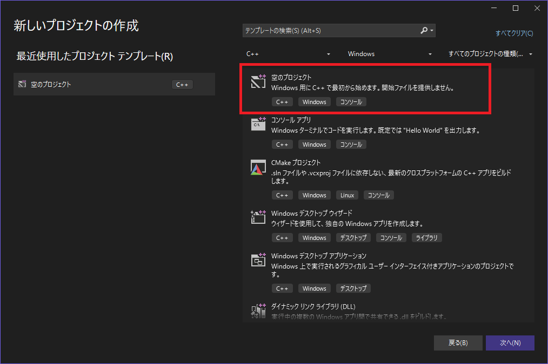Click the C++ badge on the recent project
Viewport: 548px width, 364px height.
pyautogui.click(x=182, y=84)
